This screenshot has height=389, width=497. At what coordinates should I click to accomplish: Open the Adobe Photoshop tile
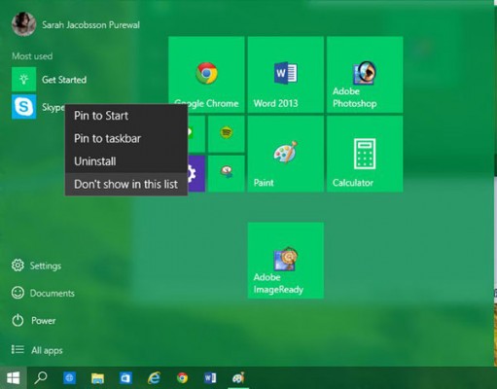(365, 75)
